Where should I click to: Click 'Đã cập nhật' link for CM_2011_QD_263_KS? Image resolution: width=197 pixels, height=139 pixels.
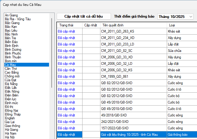67,31
